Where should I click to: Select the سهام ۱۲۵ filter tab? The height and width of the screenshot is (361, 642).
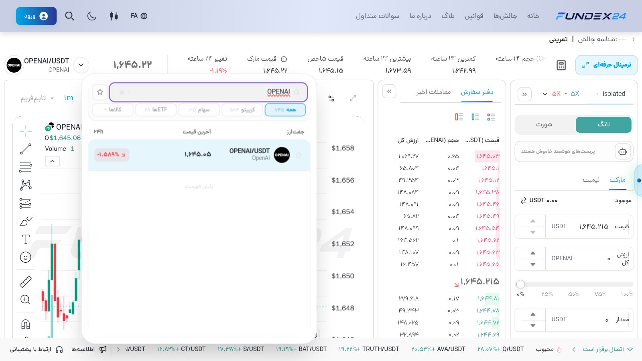[x=199, y=110]
